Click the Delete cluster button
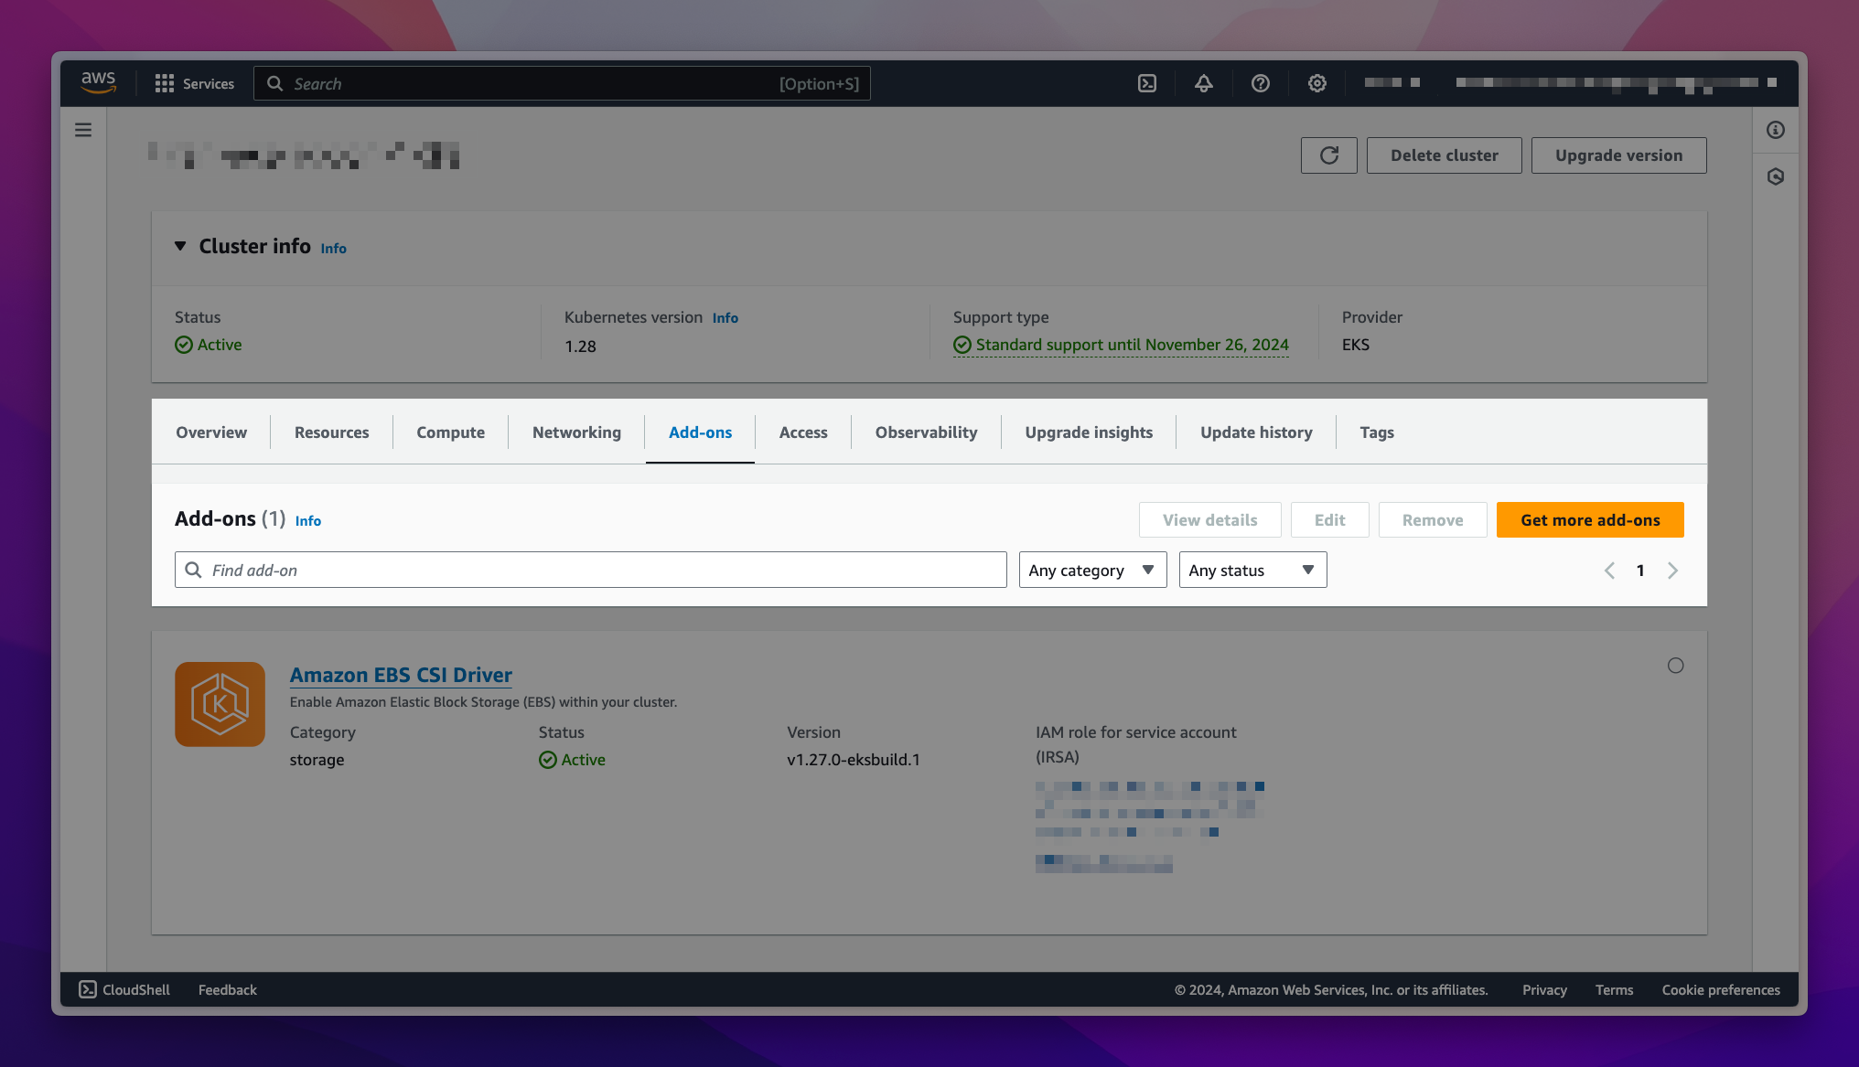Screen dimensions: 1859x1067 (x=1444, y=155)
